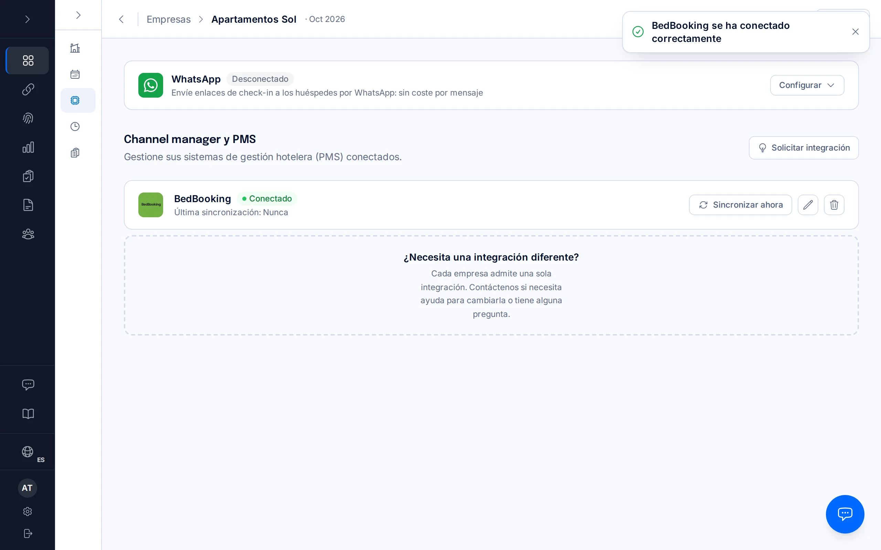
Task: Click Sincronizar ahora for BedBooking
Action: point(741,205)
